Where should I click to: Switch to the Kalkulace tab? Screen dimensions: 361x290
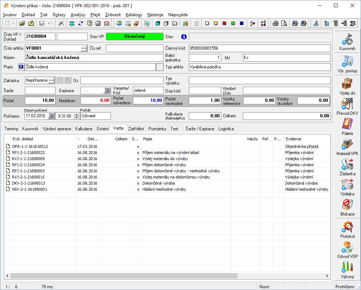84,129
